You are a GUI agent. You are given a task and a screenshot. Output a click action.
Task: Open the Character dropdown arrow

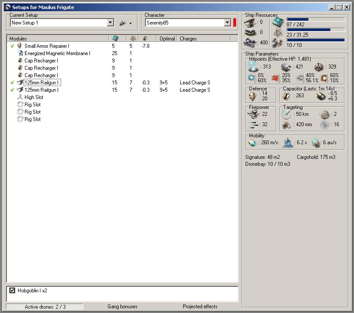pos(228,22)
